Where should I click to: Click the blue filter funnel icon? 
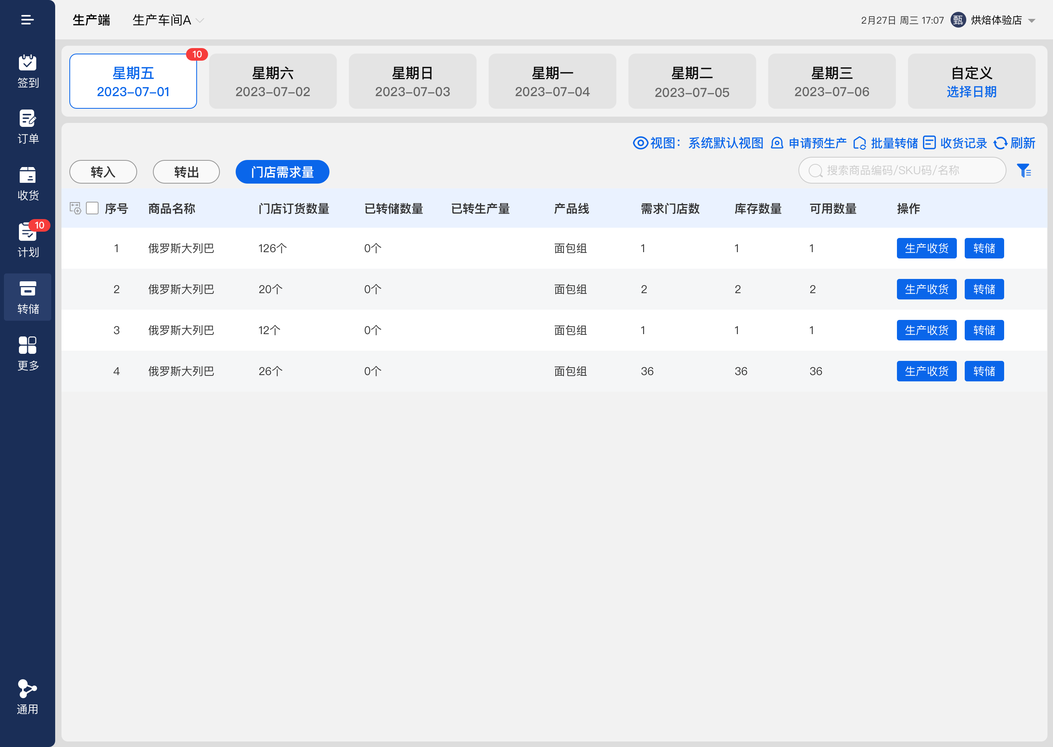pyautogui.click(x=1023, y=171)
